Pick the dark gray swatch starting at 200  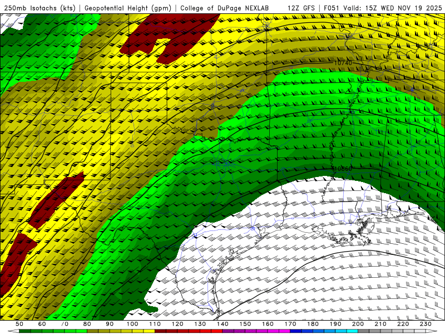[364, 331]
